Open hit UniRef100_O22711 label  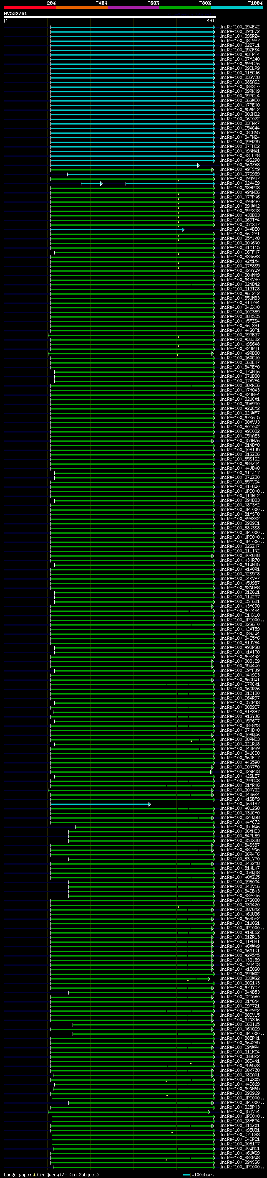(x=239, y=45)
